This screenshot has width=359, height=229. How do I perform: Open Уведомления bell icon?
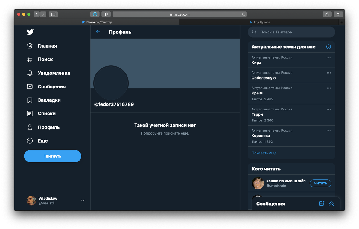pyautogui.click(x=30, y=73)
